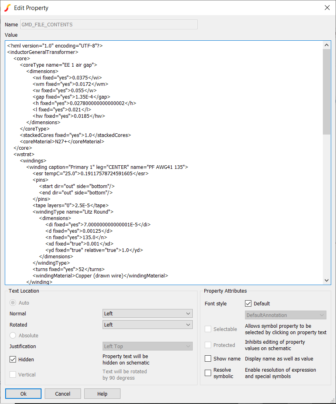Screen dimensions: 336x404
Task: Open the DefaultAnnotation font style dropdown
Action: pyautogui.click(x=286, y=315)
